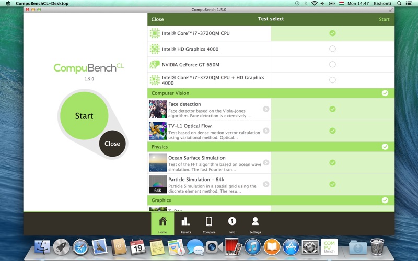Click the Hungarian flag input source icon
Viewport: 418px width, 261px height.
point(341,3)
